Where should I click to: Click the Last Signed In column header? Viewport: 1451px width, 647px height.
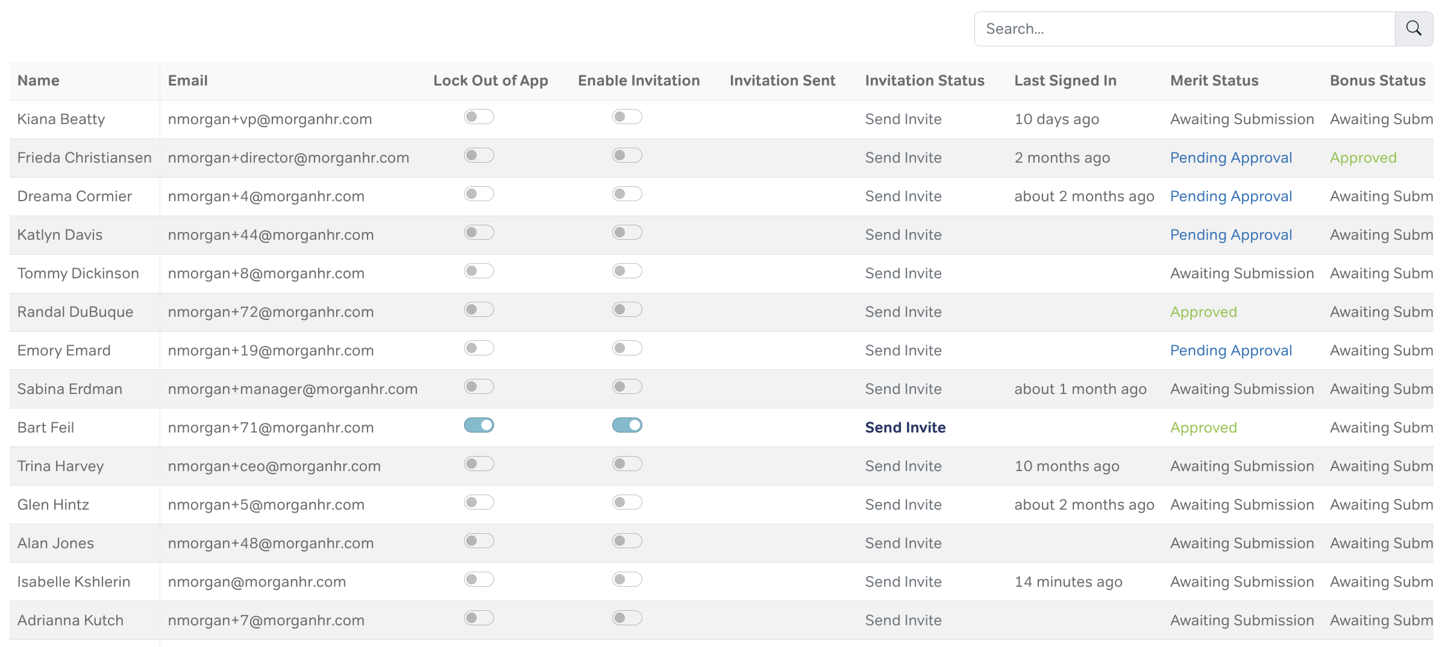[x=1065, y=81]
